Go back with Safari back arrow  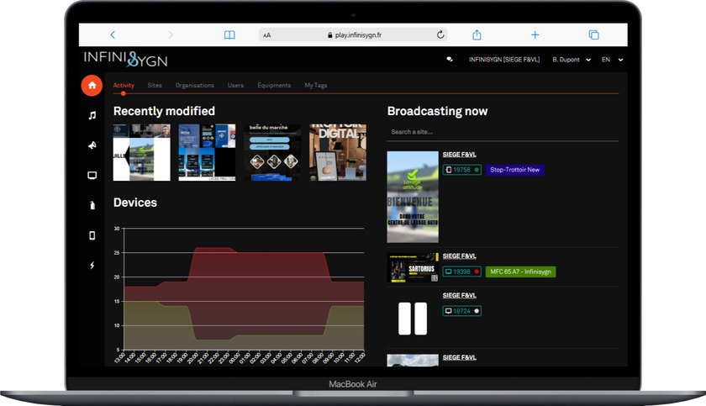(x=113, y=34)
